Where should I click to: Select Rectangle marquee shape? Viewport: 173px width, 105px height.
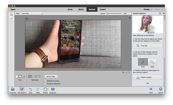(30, 76)
